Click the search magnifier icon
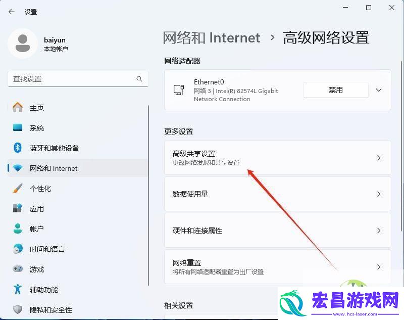 tap(139, 79)
